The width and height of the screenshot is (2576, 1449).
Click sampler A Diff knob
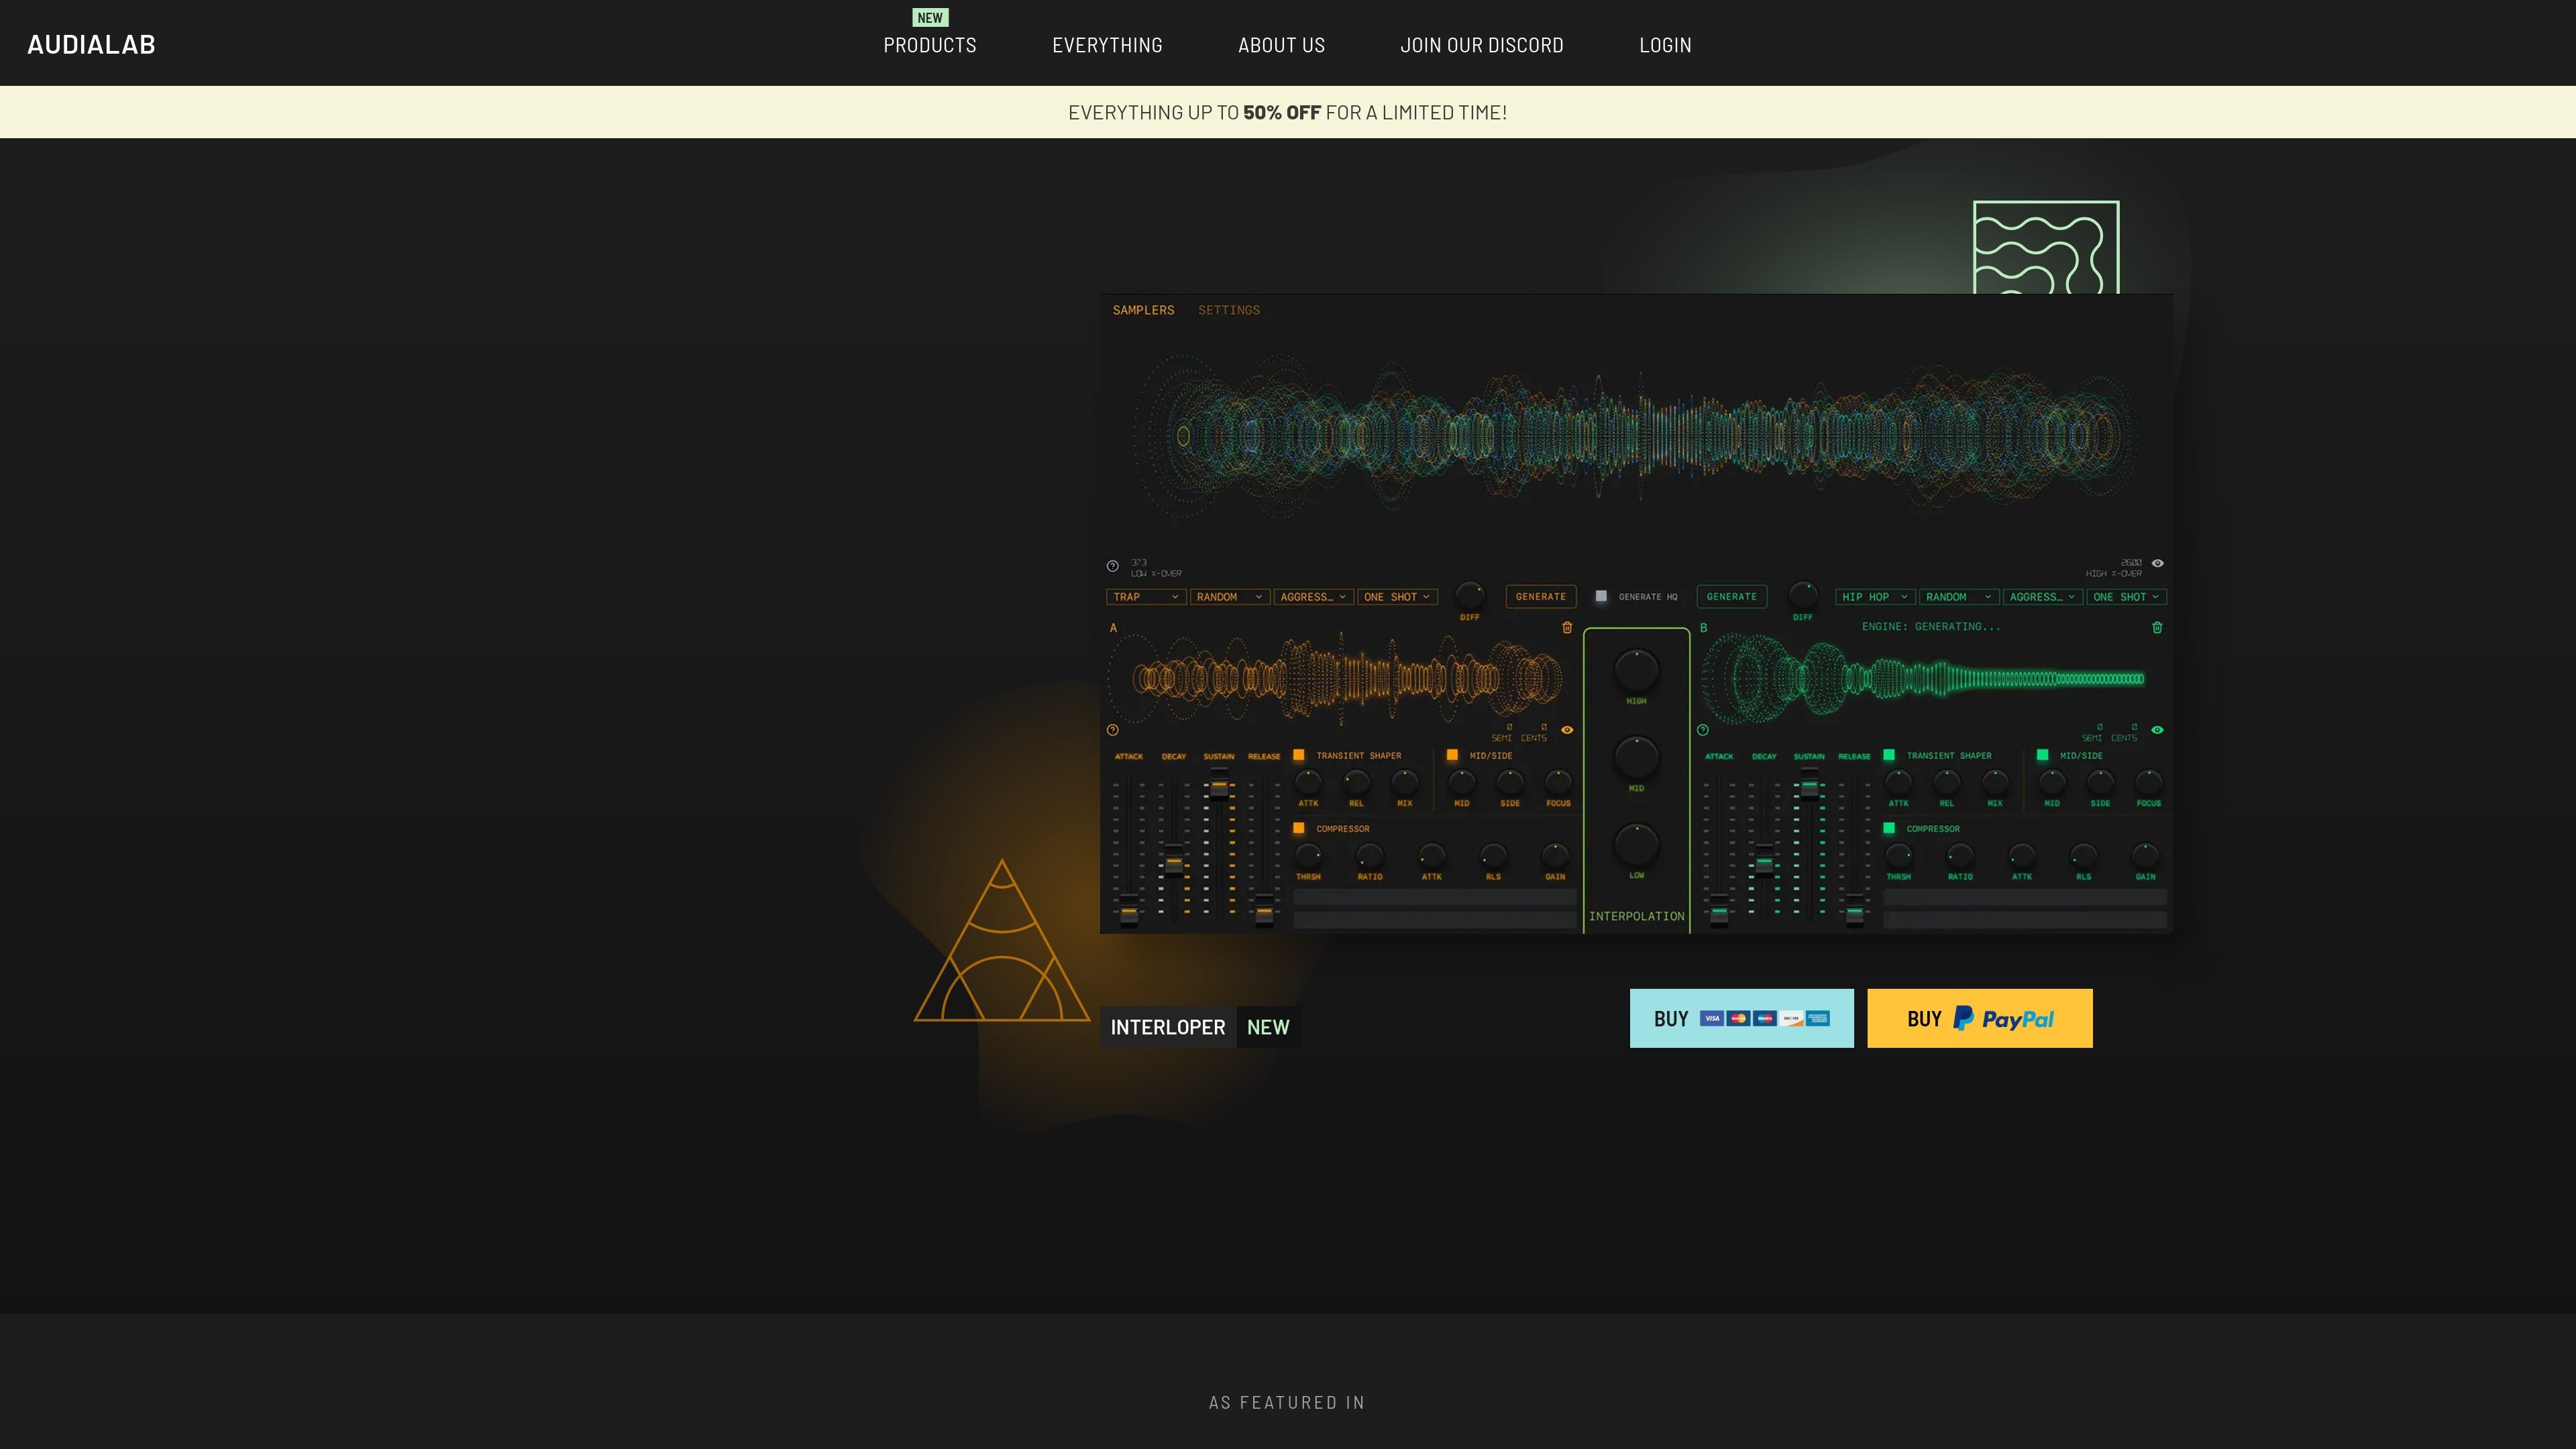(1469, 595)
